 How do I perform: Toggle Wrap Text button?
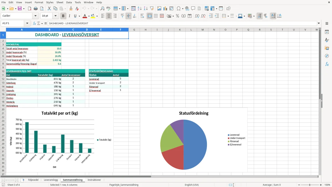pyautogui.click(x=142, y=16)
